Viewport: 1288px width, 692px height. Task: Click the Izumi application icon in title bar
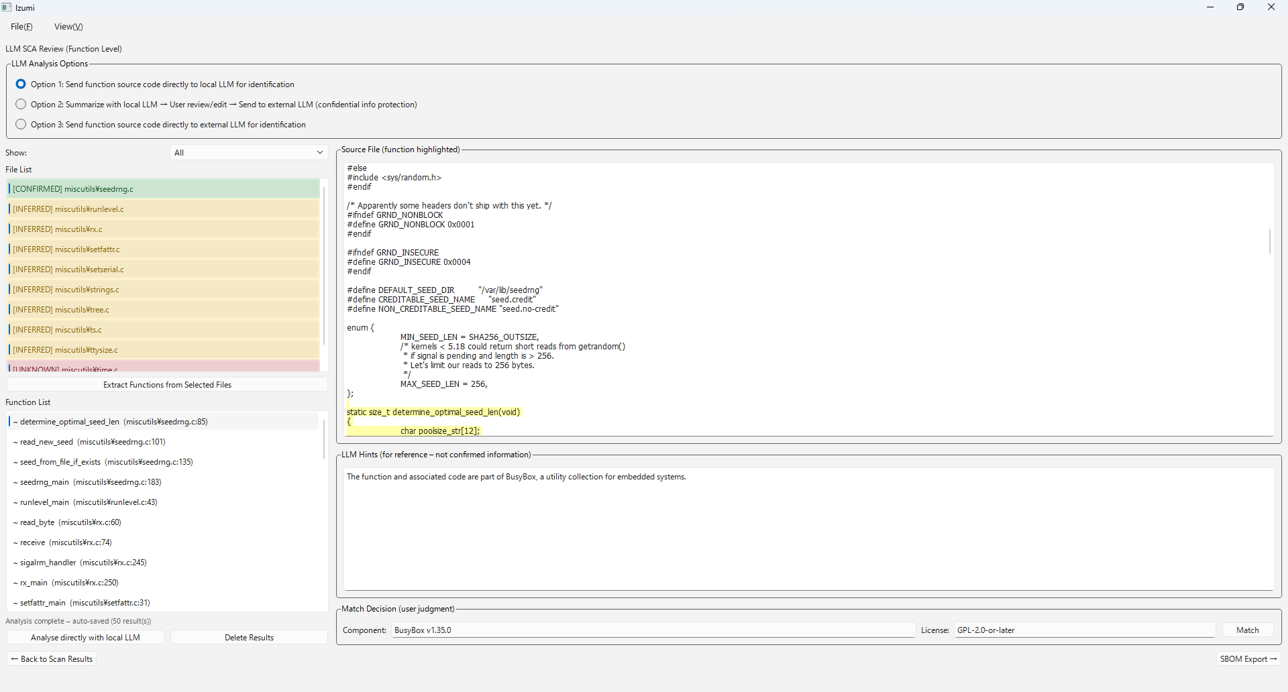click(7, 7)
